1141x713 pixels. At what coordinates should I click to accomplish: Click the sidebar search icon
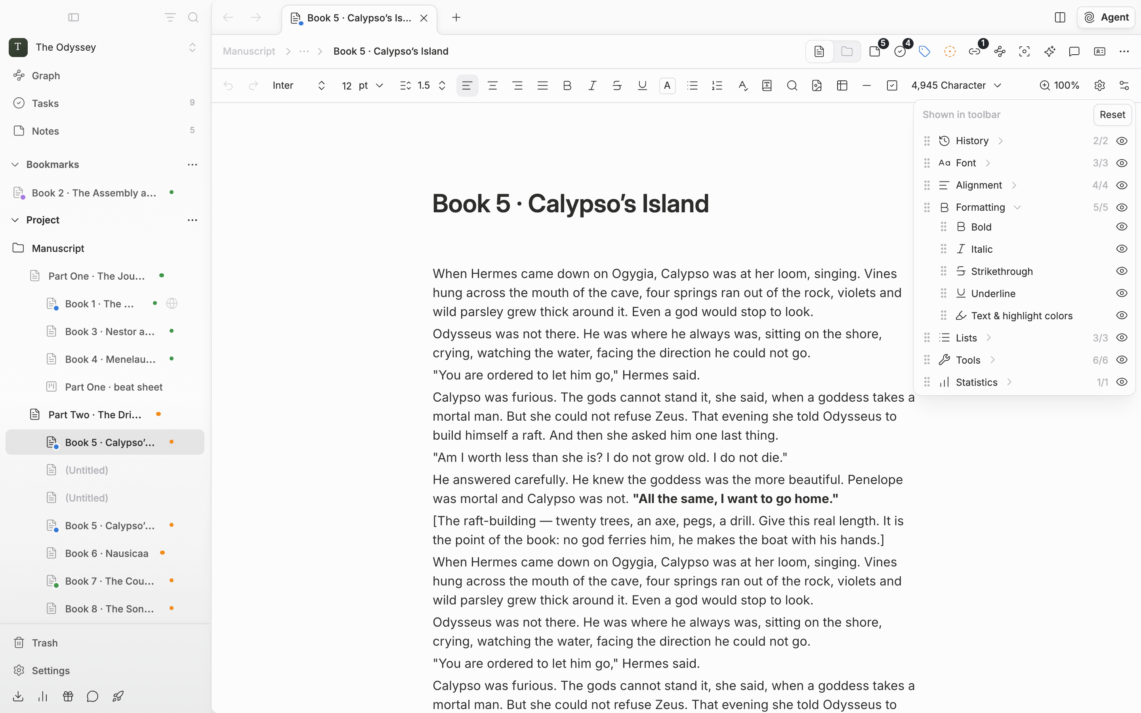pos(193,17)
